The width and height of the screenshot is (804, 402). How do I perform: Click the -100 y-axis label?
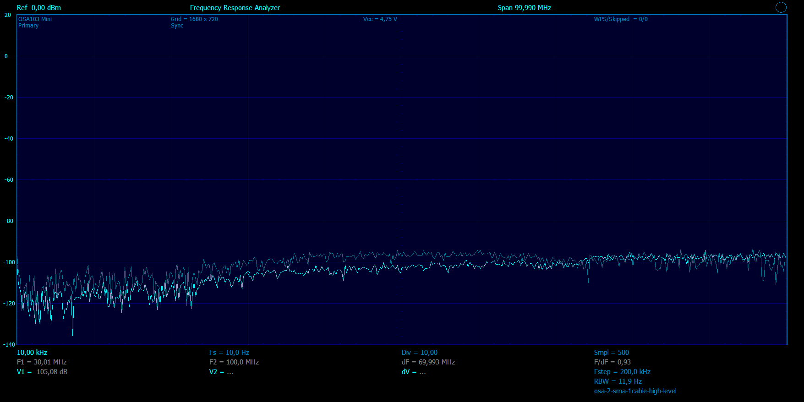point(10,262)
